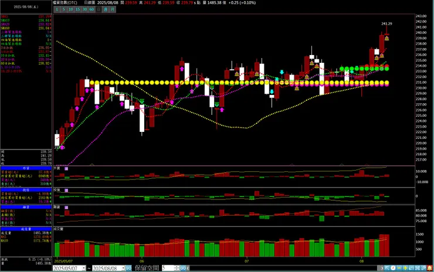Image resolution: width=434 pixels, height=272 pixels.
Task: Click GO button beside the date range
Action: point(128,268)
